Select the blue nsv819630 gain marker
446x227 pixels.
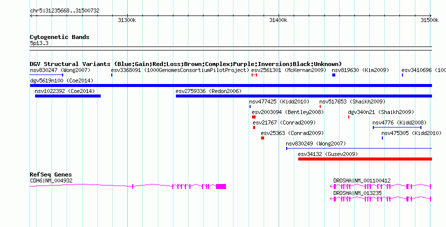click(334, 75)
